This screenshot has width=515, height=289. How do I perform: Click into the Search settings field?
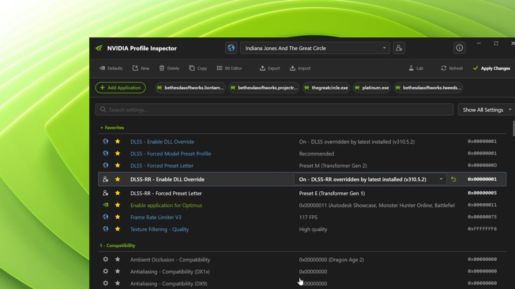point(274,110)
